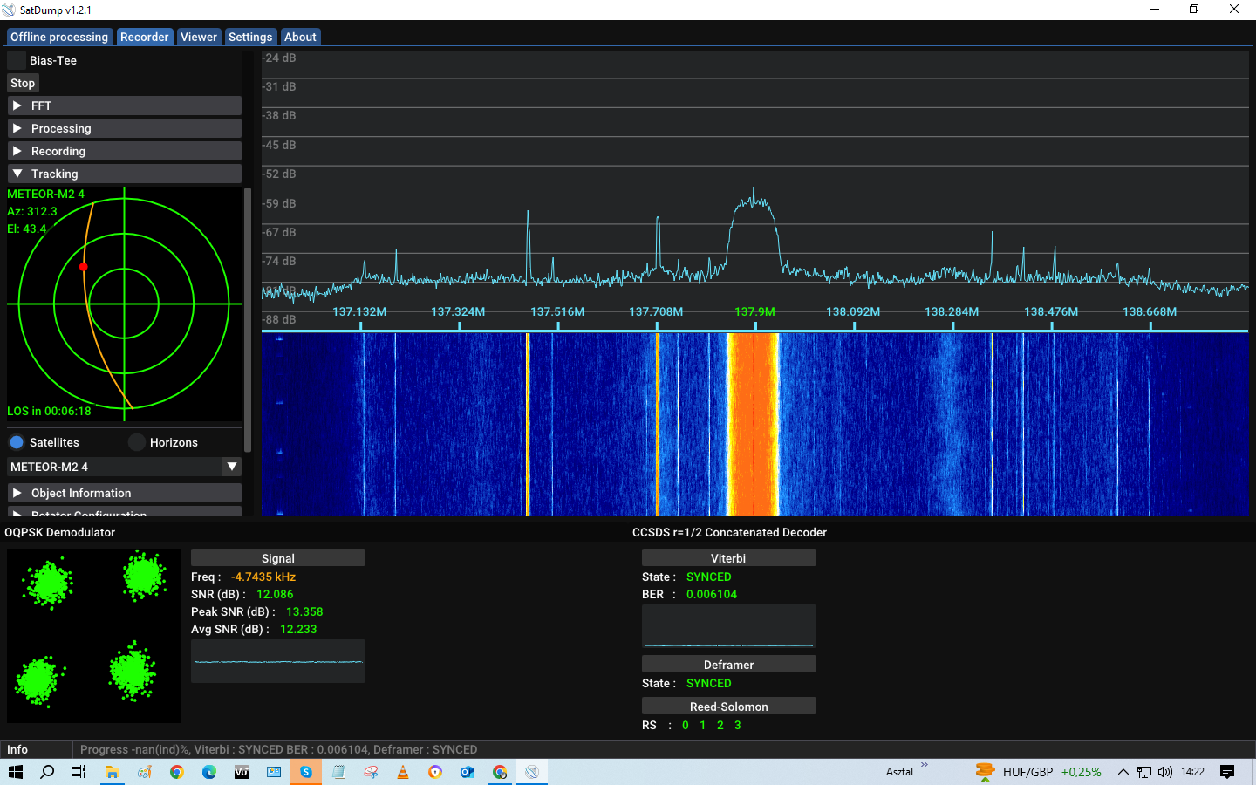Click the 137.9M frequency marker
Screen dimensions: 1256x785
tap(754, 311)
